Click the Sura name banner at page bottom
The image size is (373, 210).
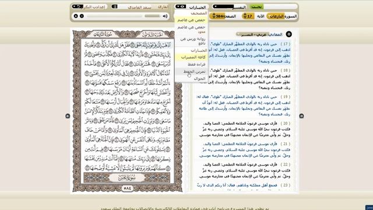click(x=127, y=178)
